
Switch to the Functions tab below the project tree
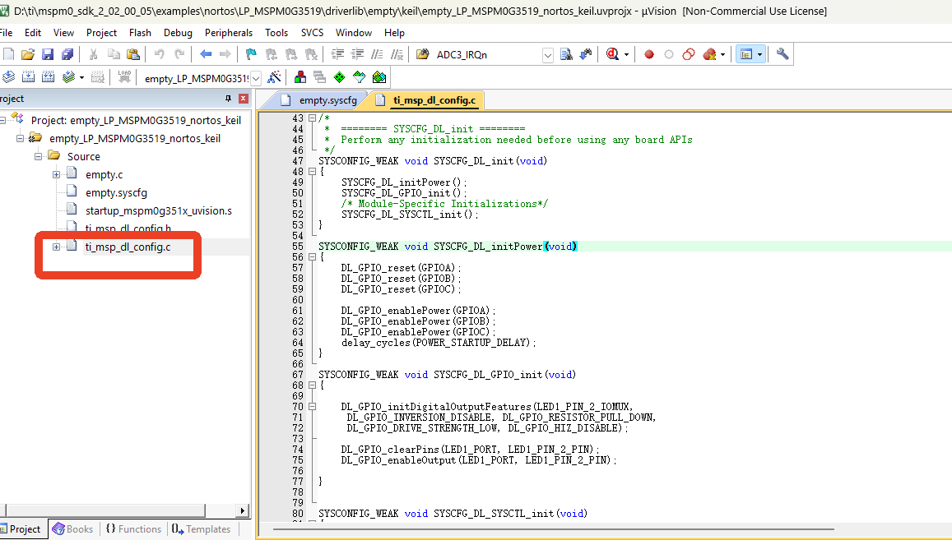tap(133, 529)
